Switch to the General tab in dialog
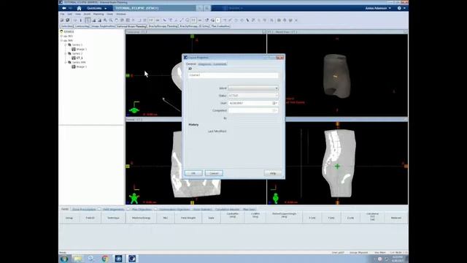Image resolution: width=467 pixels, height=263 pixels. coord(191,64)
